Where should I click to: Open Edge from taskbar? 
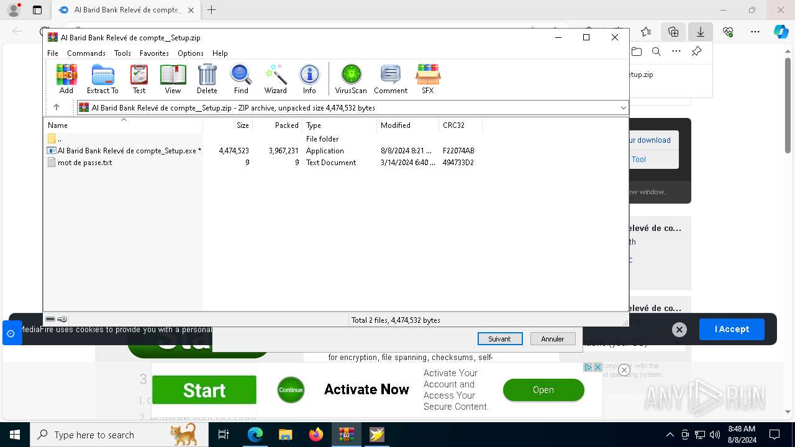255,435
